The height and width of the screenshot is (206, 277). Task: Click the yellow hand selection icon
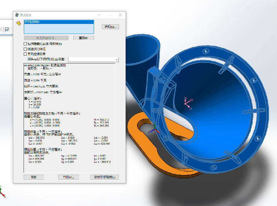pos(18,23)
